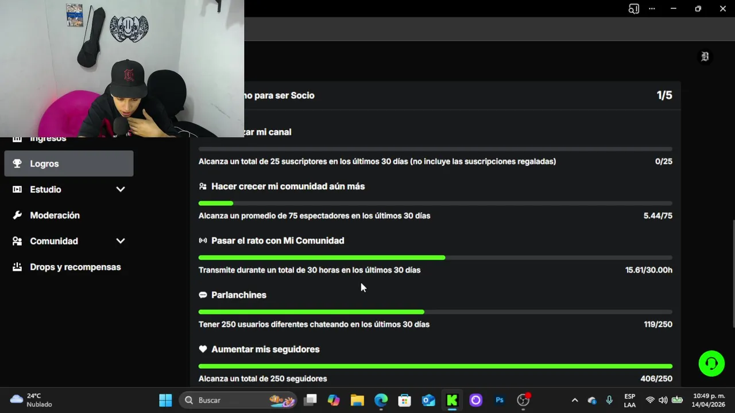Click the 25 suscriptores progress bar

point(435,149)
